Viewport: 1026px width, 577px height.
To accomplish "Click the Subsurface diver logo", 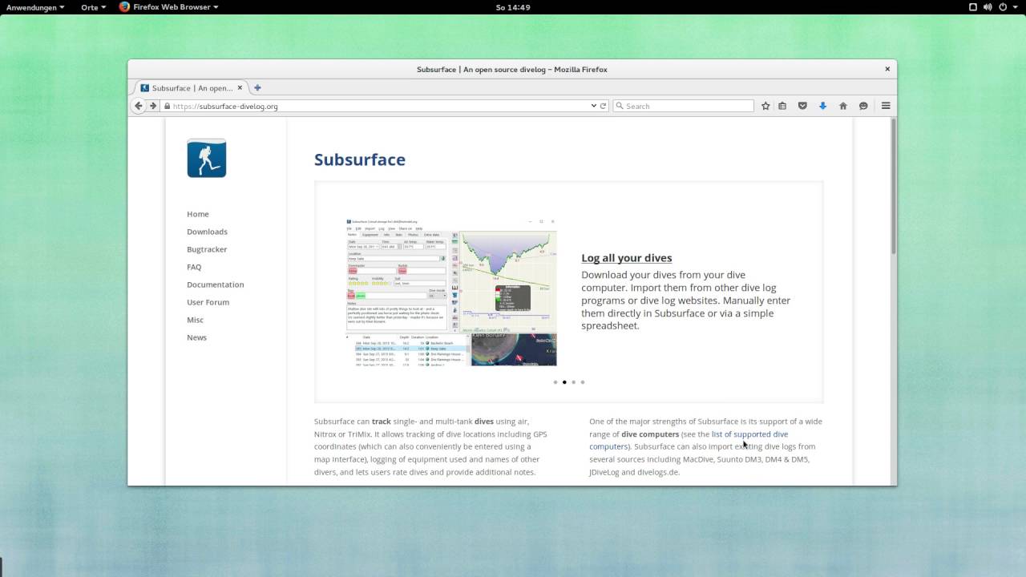I will (207, 158).
